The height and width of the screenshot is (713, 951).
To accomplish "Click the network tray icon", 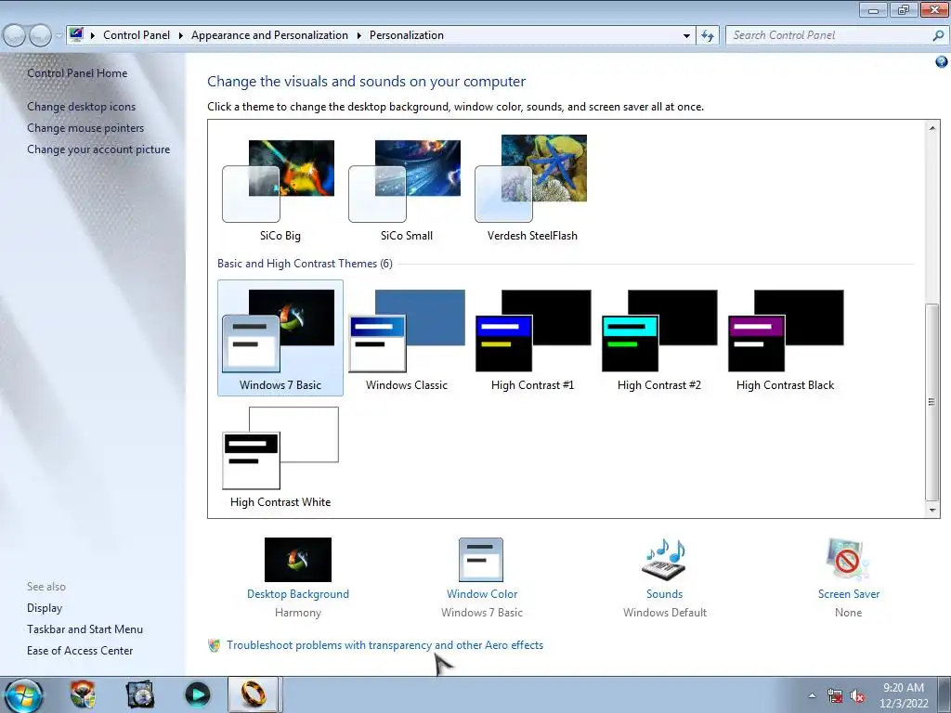I will [835, 696].
